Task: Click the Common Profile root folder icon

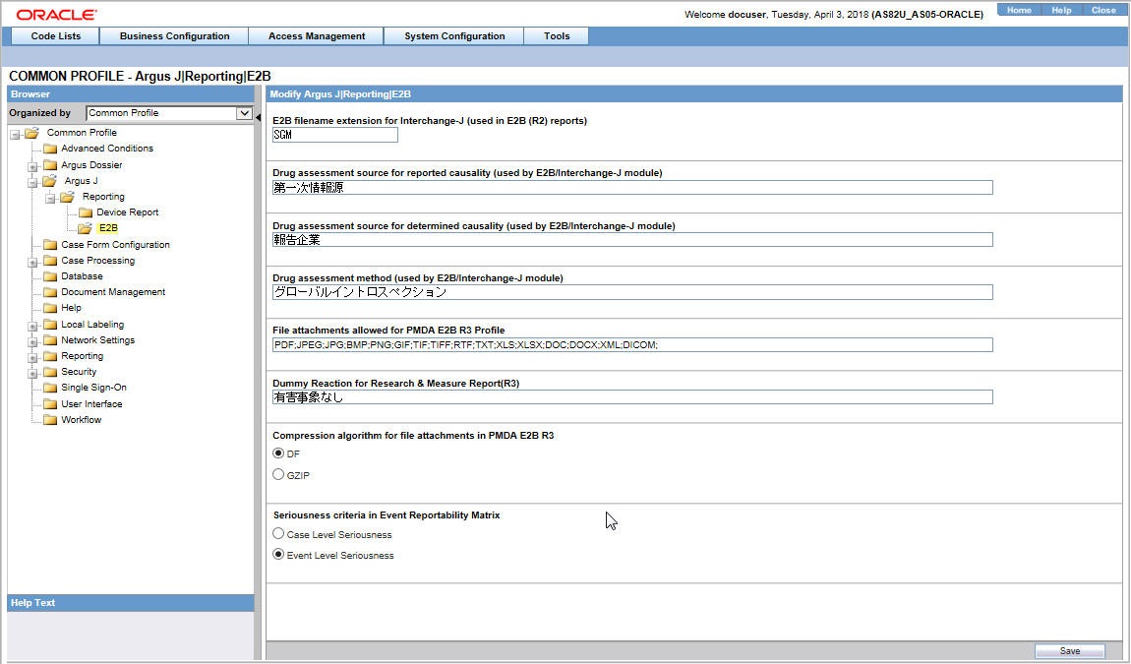Action: (31, 133)
